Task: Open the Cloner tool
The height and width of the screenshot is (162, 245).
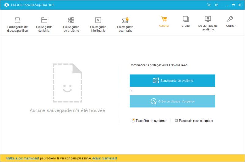Action: coord(186,21)
